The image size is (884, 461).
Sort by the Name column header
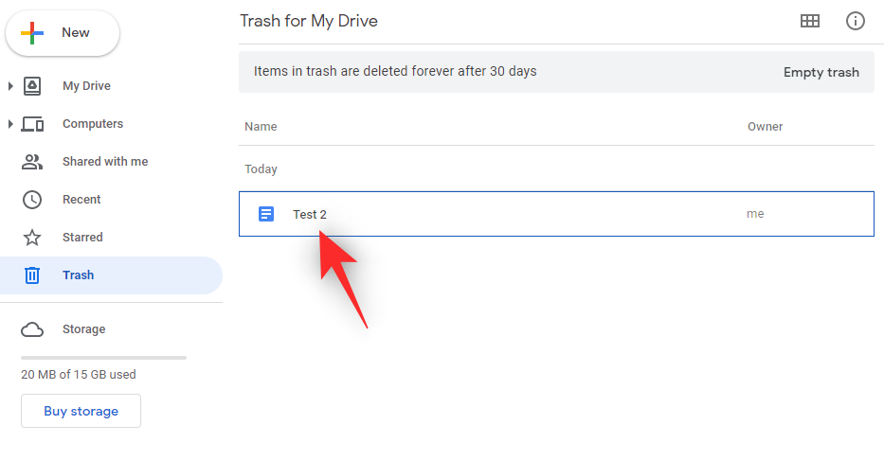point(261,127)
